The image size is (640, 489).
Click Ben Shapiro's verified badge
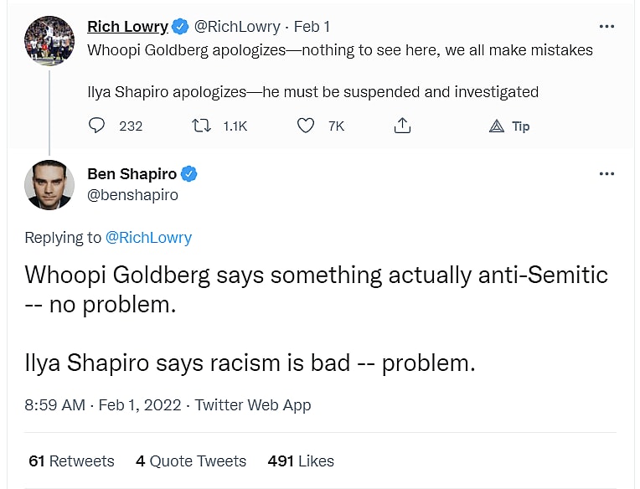point(189,174)
